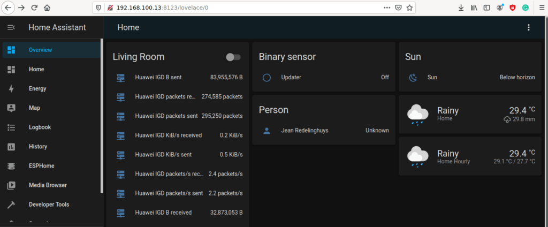Select Overview in the sidebar
The height and width of the screenshot is (227, 548).
[x=51, y=50]
